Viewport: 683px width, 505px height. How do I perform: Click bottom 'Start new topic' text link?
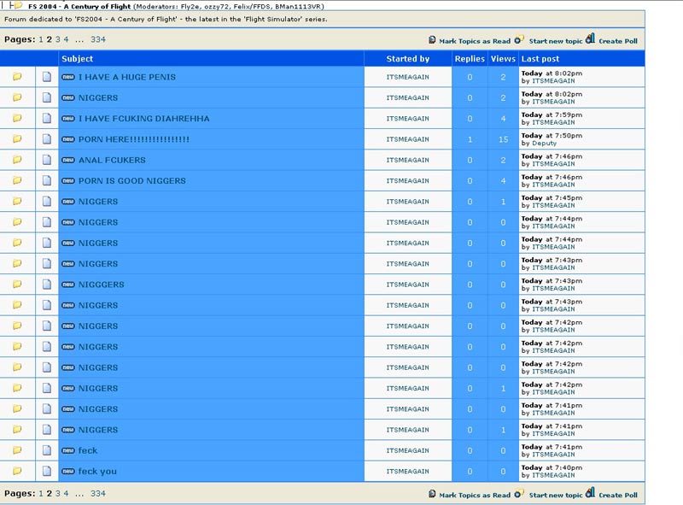pyautogui.click(x=556, y=495)
